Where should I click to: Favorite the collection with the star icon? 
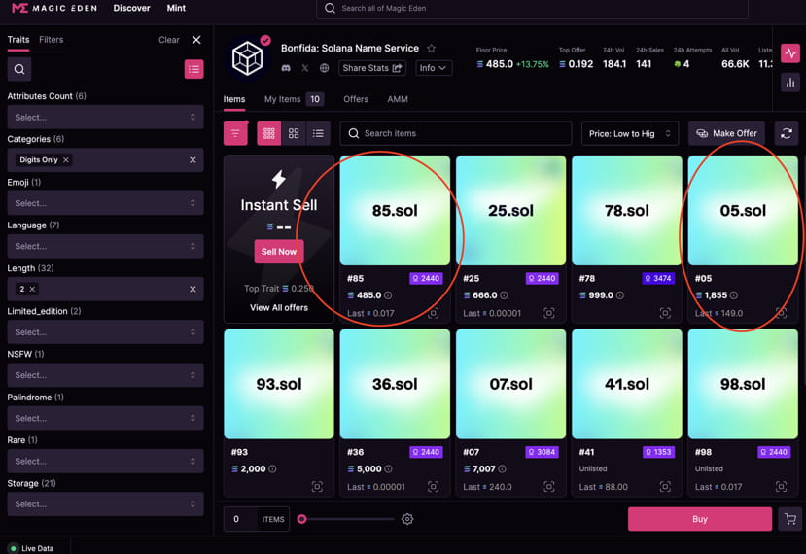pyautogui.click(x=431, y=48)
